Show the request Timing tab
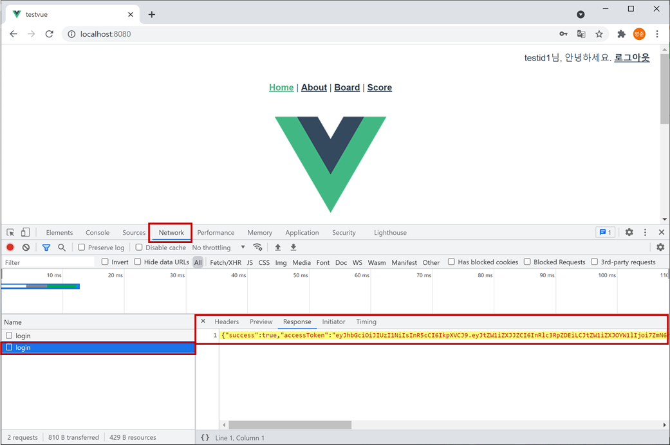Viewport: 670px width, 445px height. (366, 322)
